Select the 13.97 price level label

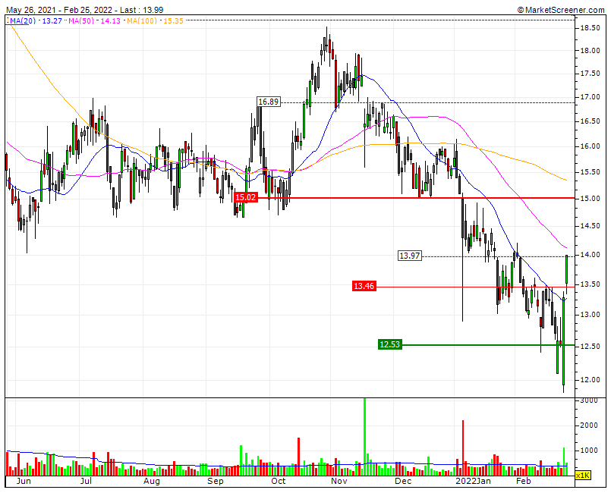click(409, 256)
